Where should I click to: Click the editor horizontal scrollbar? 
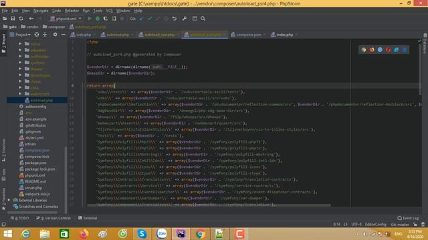point(209,205)
